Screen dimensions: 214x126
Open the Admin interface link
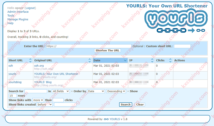tap(18, 12)
